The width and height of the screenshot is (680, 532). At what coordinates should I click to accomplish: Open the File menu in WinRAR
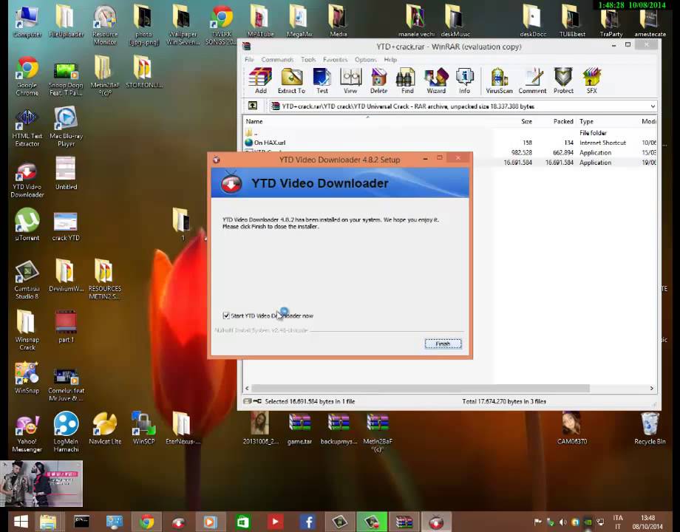coord(249,59)
